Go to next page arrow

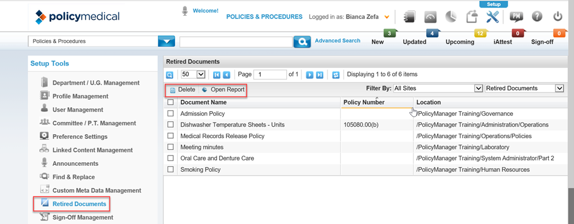tap(310, 75)
